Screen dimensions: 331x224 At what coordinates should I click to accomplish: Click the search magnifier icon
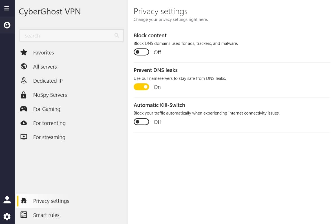click(117, 36)
